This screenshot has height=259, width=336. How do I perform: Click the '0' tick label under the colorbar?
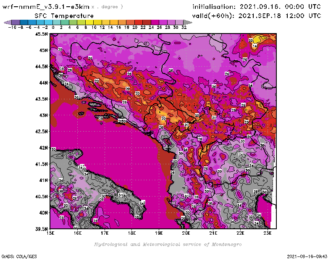[53, 28]
